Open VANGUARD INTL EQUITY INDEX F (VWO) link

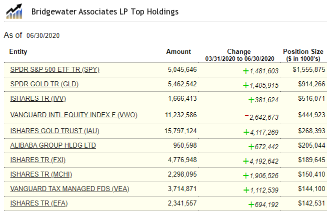click(73, 115)
